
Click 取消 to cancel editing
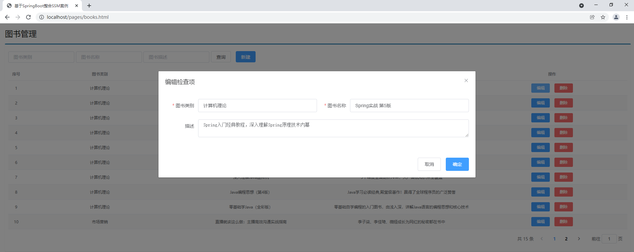tap(429, 164)
